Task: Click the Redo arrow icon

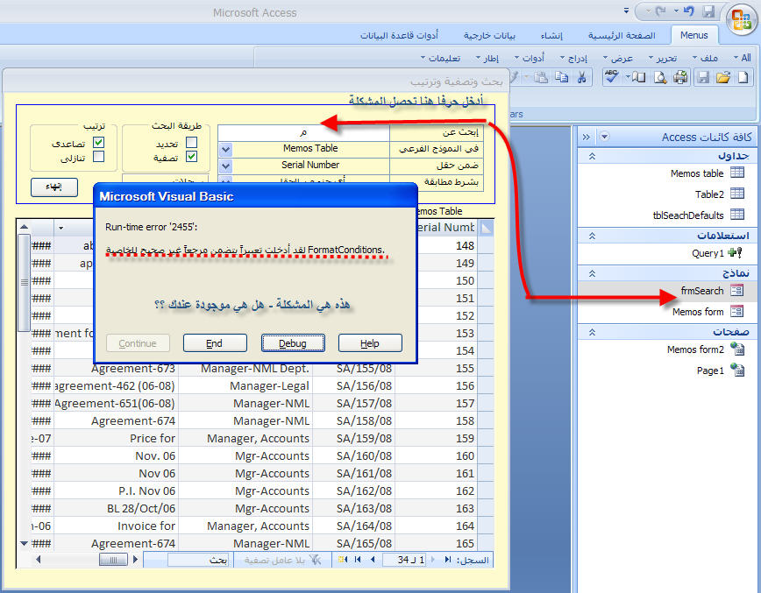Action: click(x=659, y=11)
